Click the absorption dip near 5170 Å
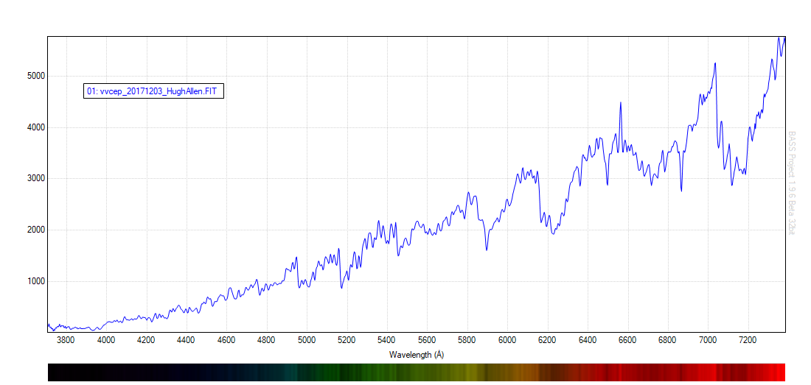 coord(341,287)
